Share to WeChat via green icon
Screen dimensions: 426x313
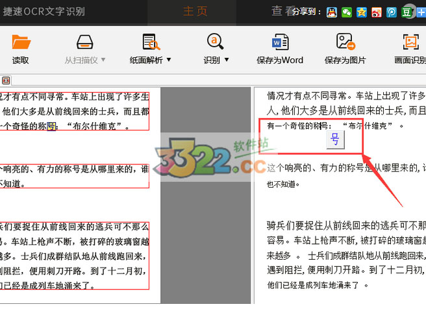coord(347,12)
